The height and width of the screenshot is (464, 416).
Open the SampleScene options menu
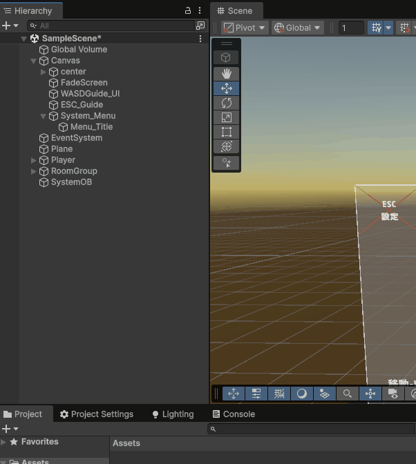[200, 39]
